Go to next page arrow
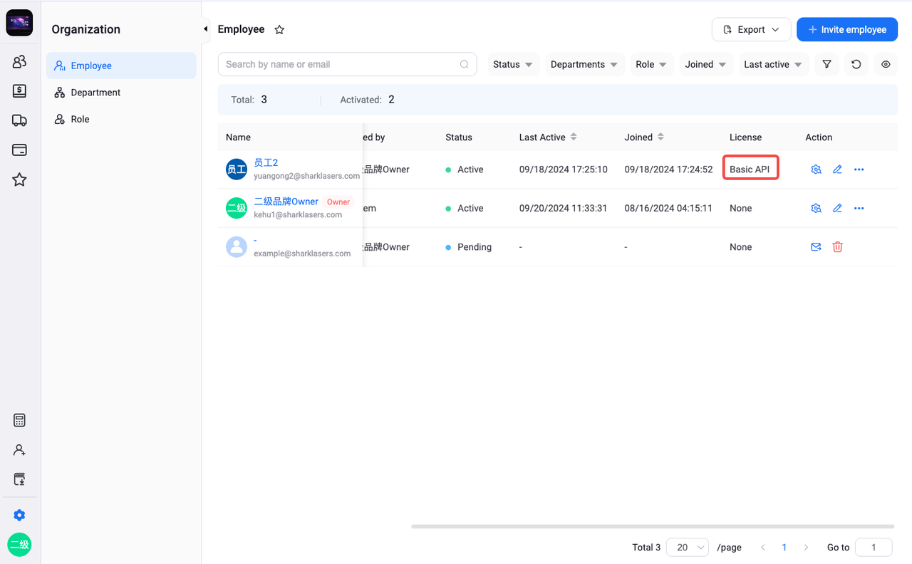Screen dimensions: 912x564 tap(806, 547)
